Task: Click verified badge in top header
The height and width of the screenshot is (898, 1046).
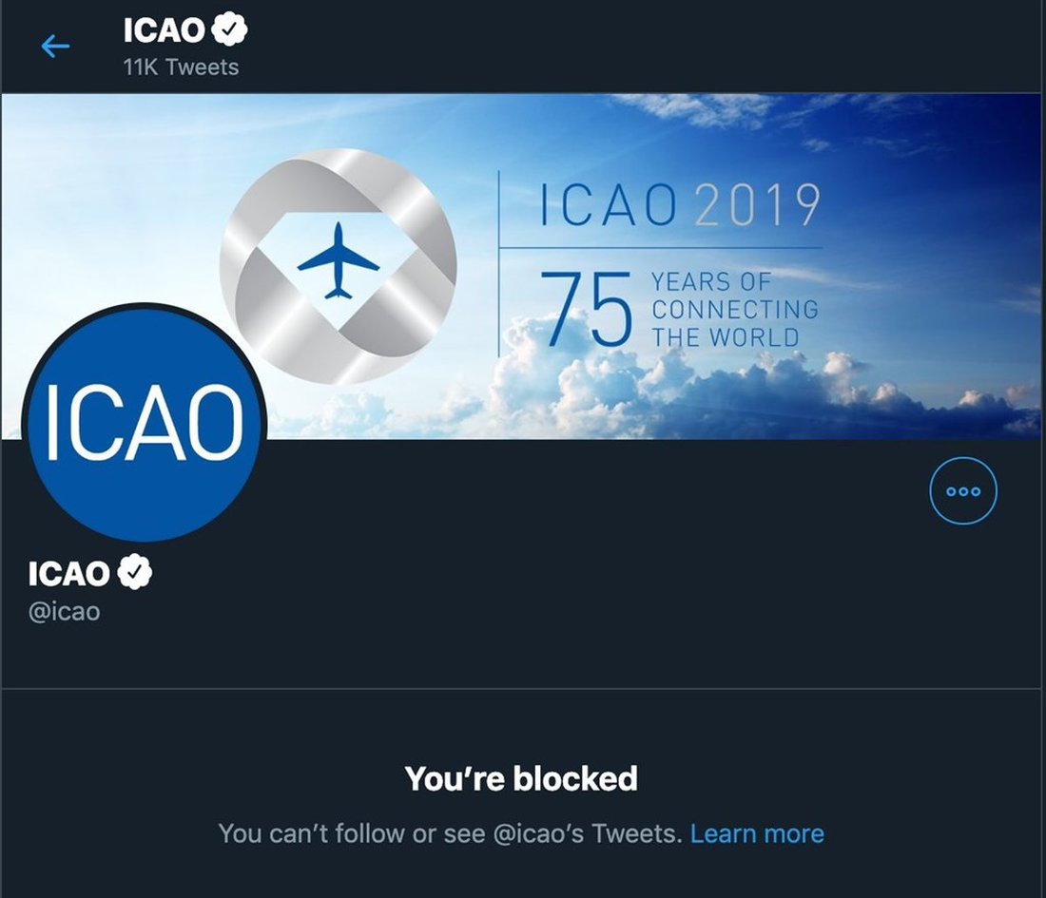Action: click(x=229, y=29)
